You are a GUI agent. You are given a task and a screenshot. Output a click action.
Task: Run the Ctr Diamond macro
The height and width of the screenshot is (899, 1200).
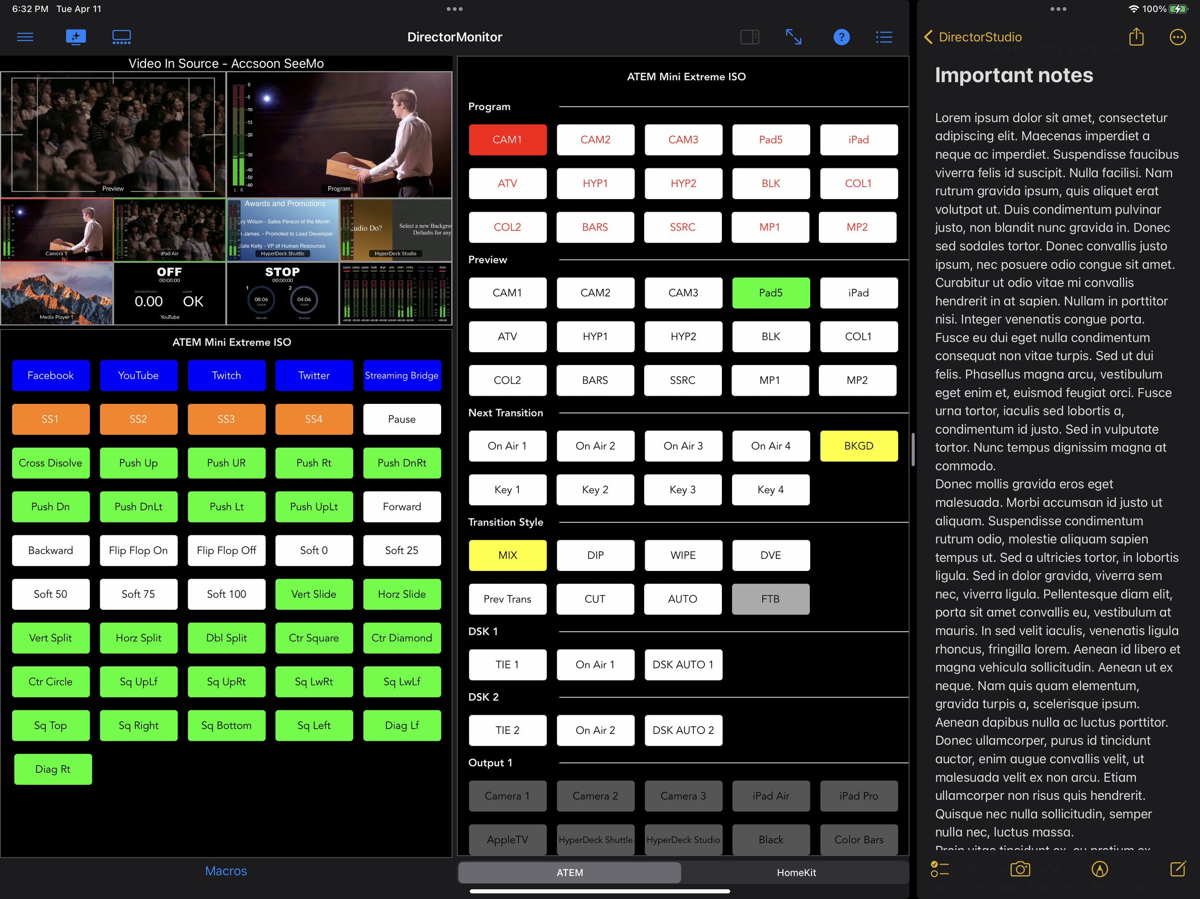(x=401, y=638)
